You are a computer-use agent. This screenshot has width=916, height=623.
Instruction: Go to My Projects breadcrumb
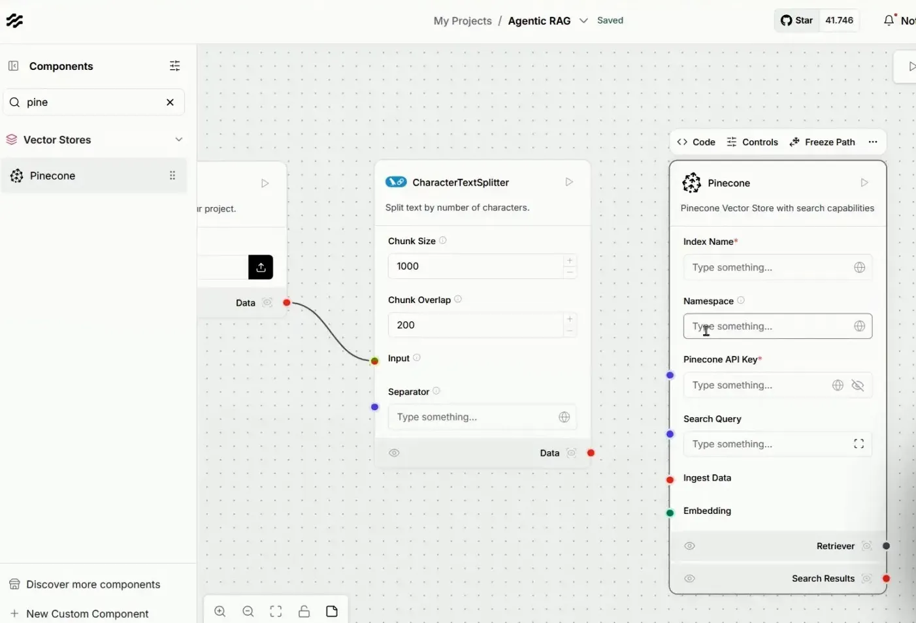(x=463, y=21)
